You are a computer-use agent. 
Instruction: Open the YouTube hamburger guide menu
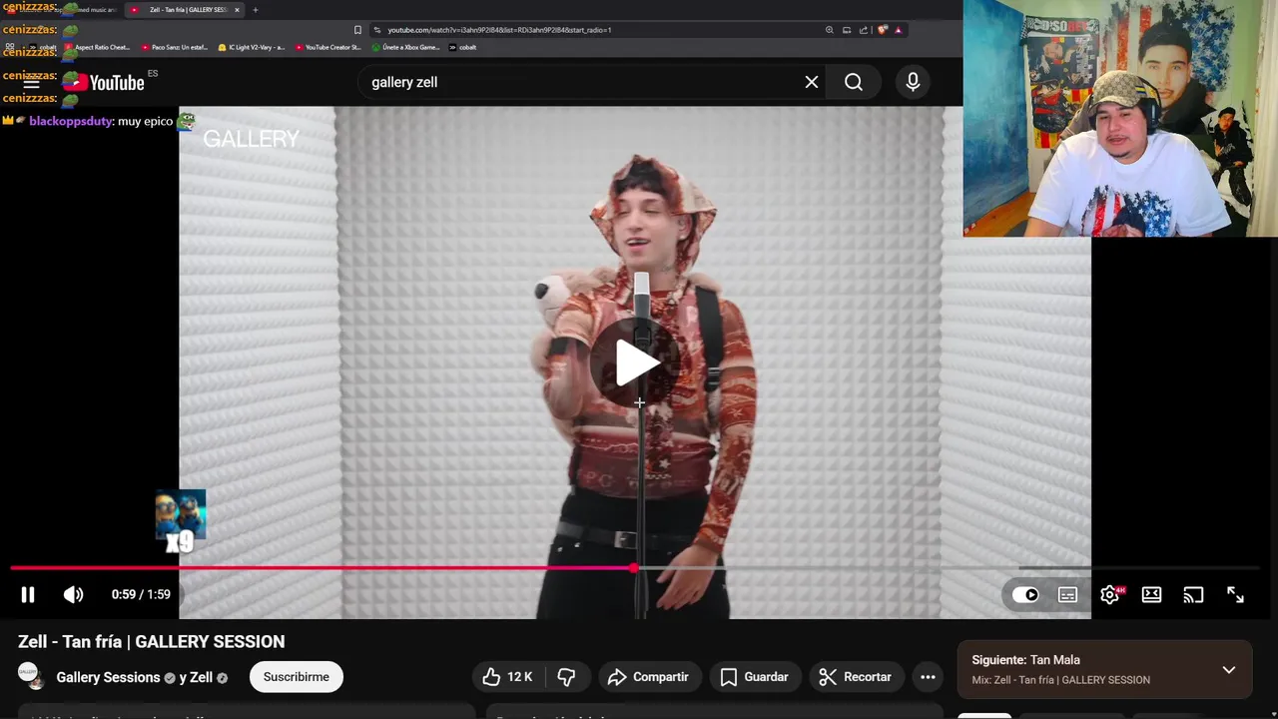click(x=32, y=83)
